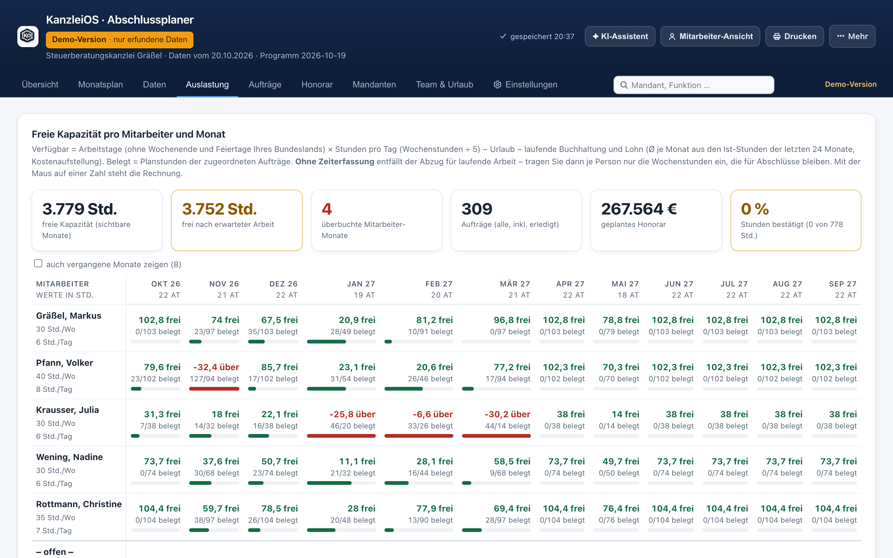893x558 pixels.
Task: Click the orange Demo-Version badge
Action: click(x=120, y=39)
